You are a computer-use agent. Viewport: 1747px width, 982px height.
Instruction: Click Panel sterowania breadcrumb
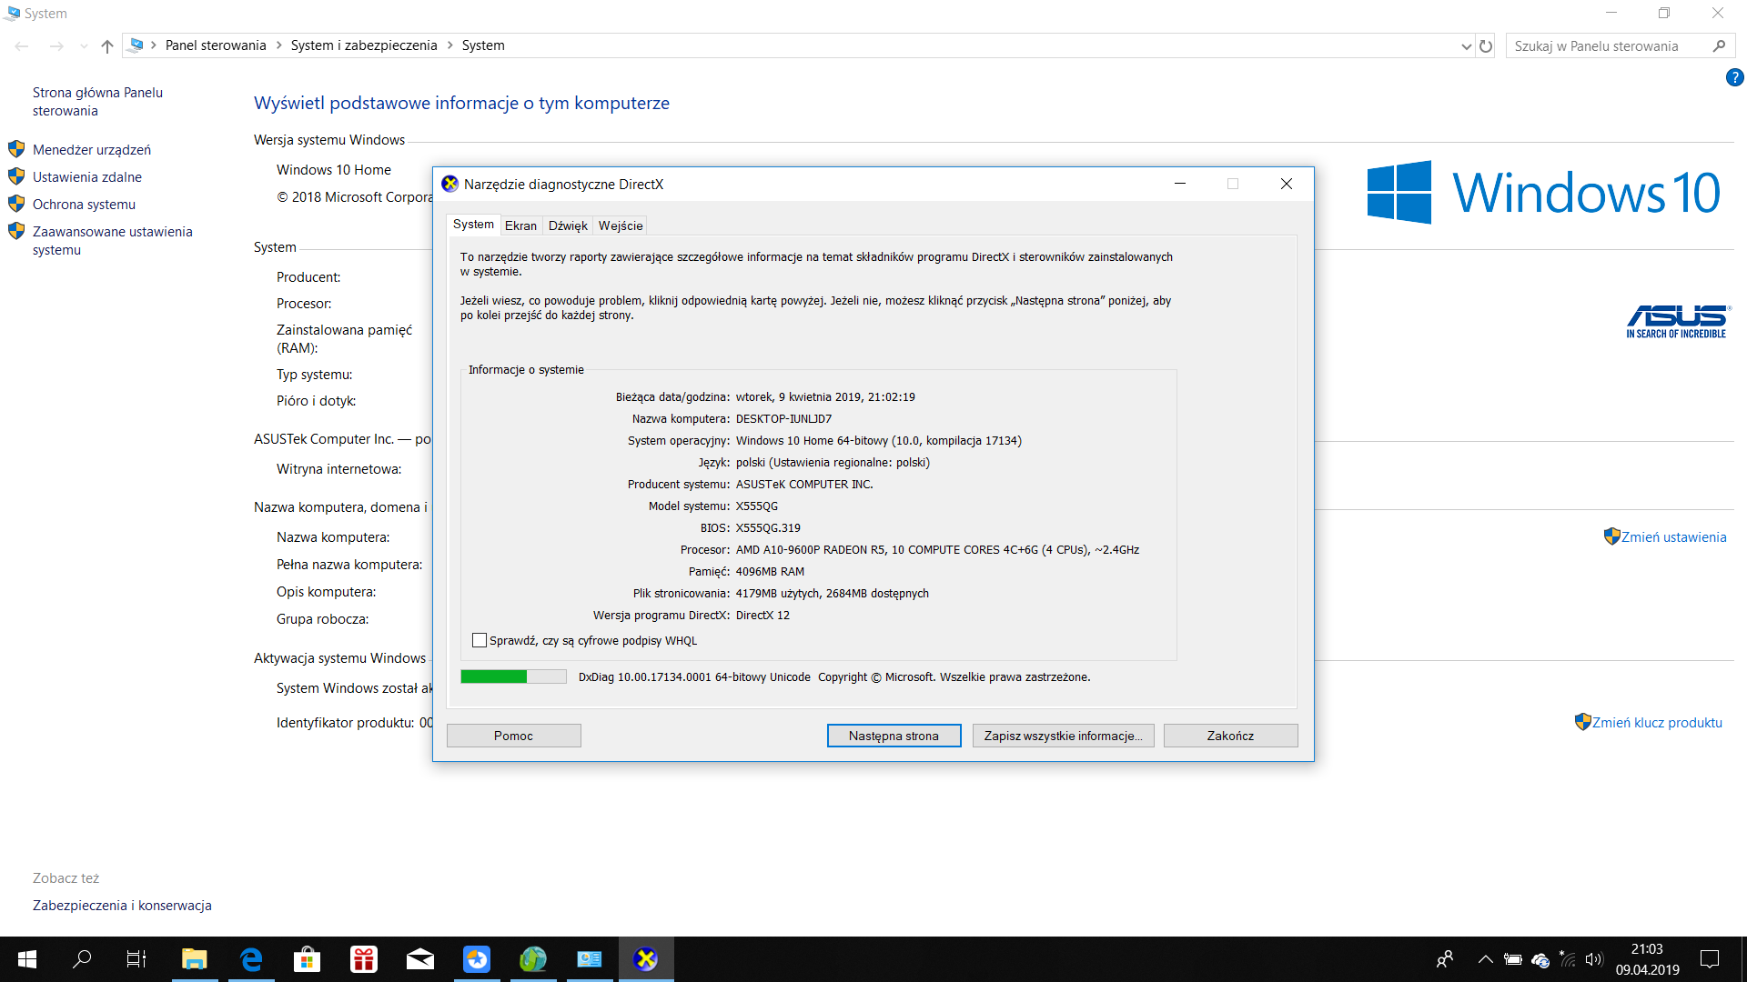click(216, 45)
